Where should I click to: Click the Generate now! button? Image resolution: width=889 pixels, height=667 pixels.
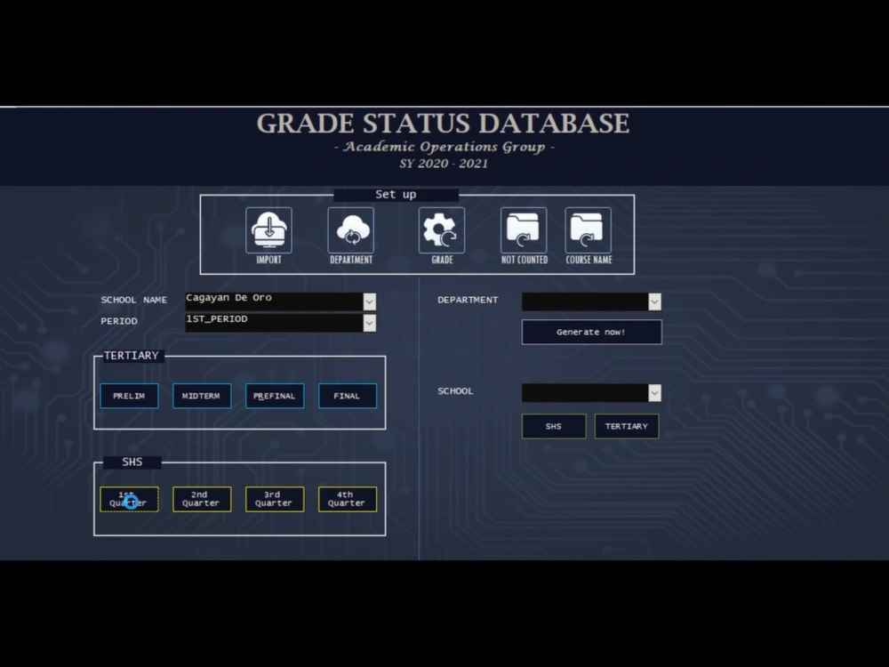coord(591,332)
